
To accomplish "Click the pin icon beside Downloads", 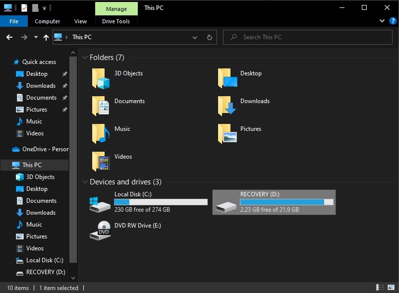I will 65,86.
